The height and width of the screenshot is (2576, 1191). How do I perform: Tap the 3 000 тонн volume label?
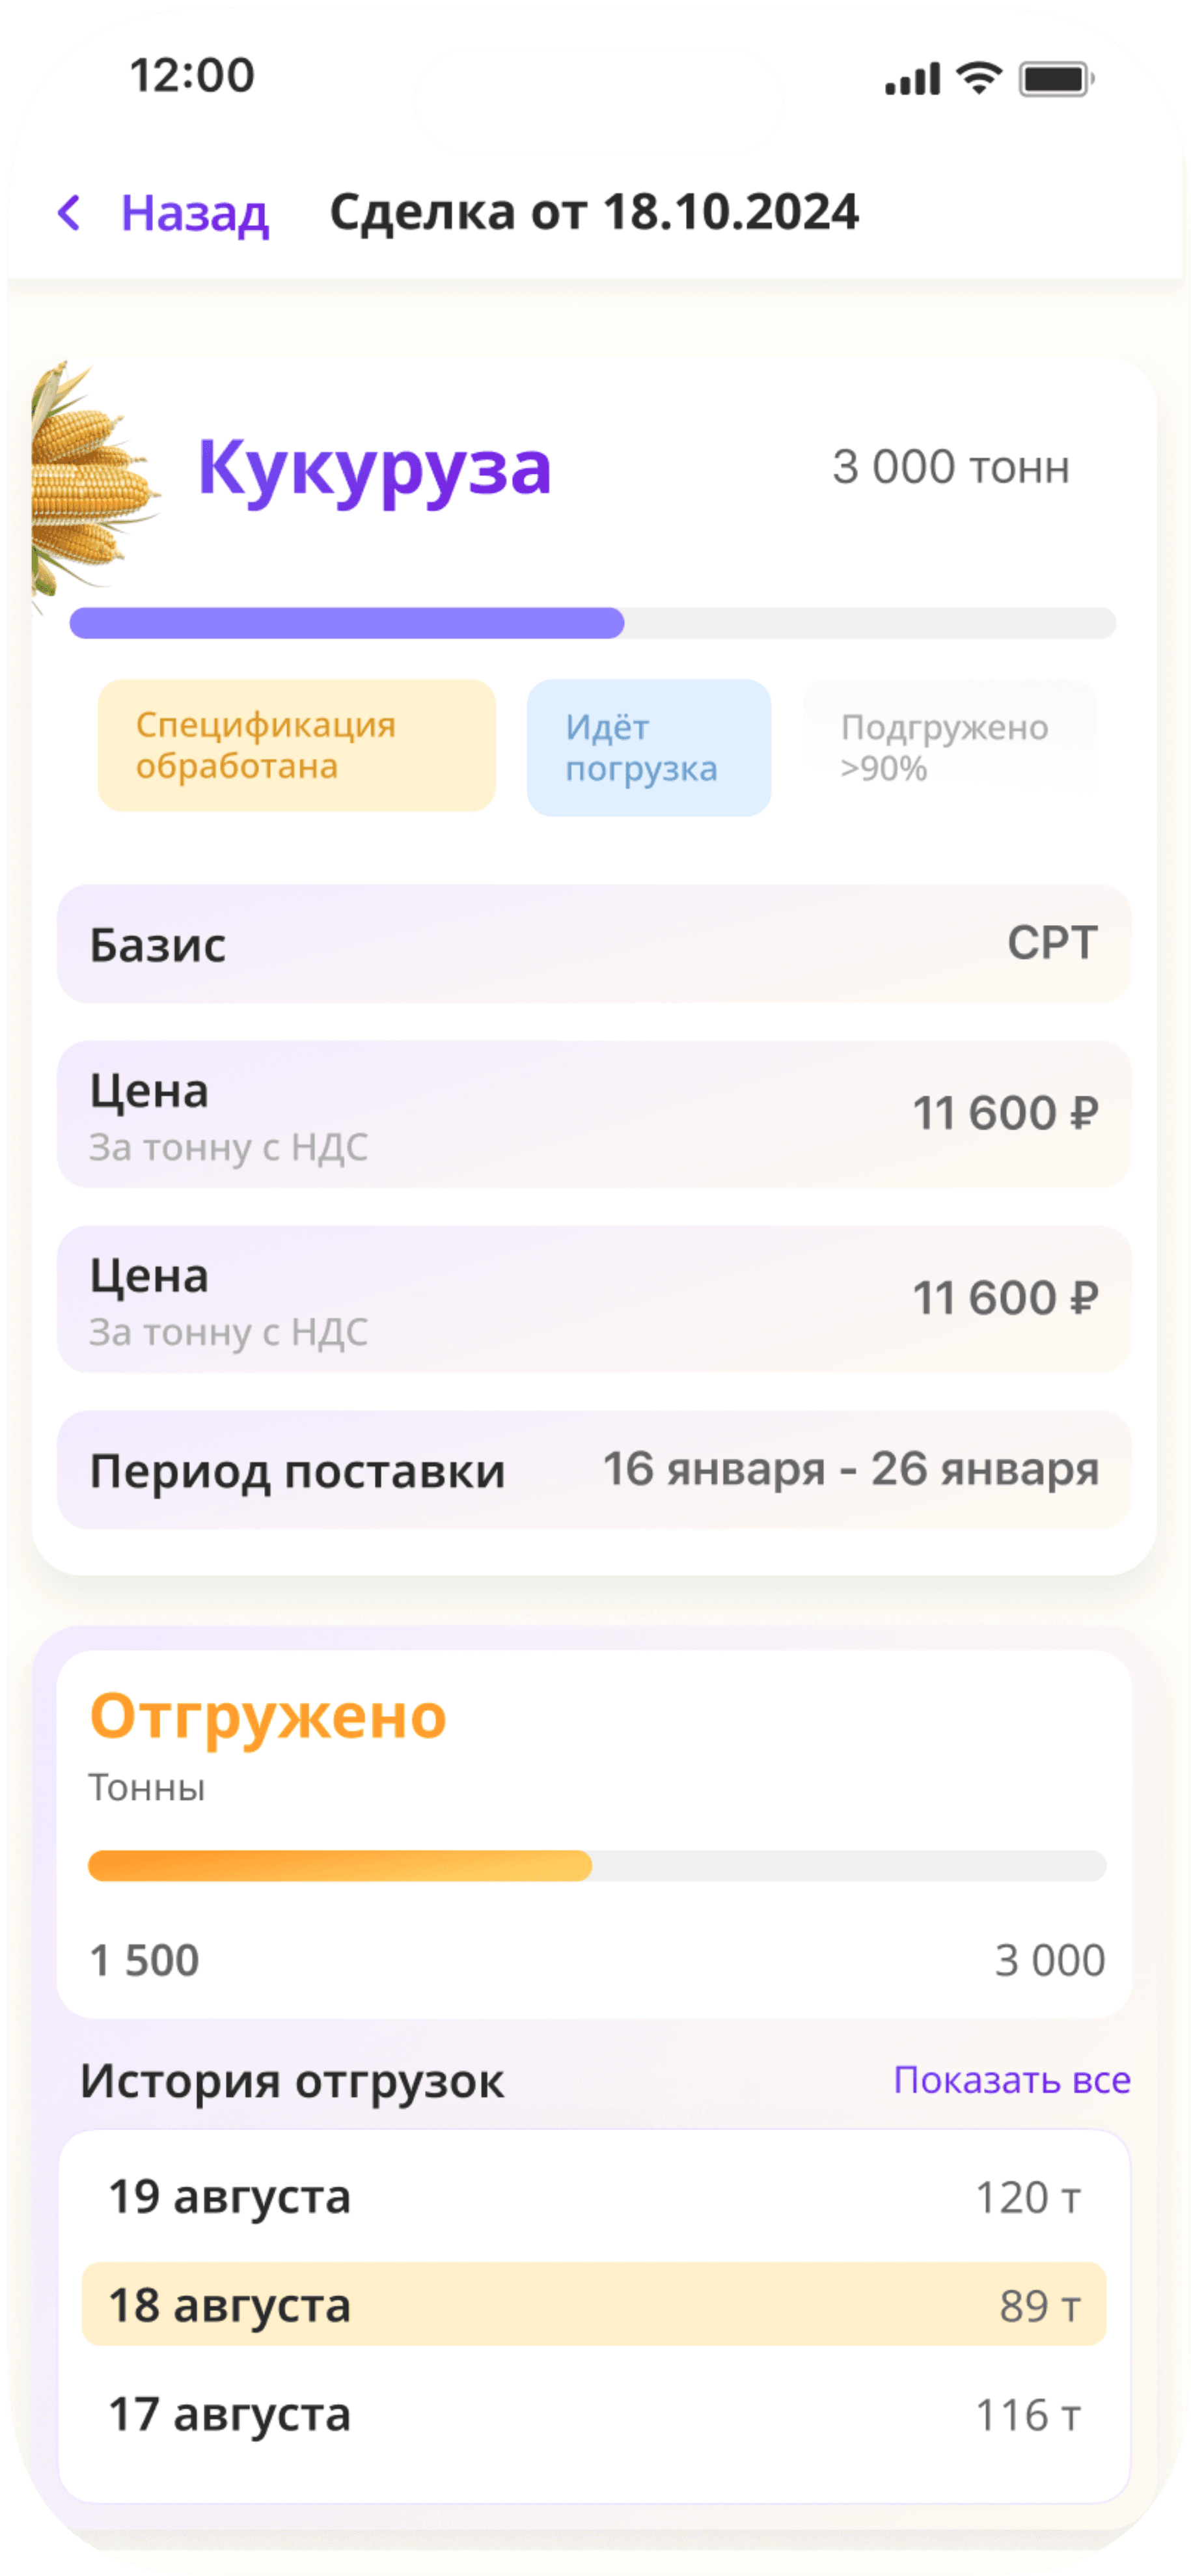click(x=950, y=467)
